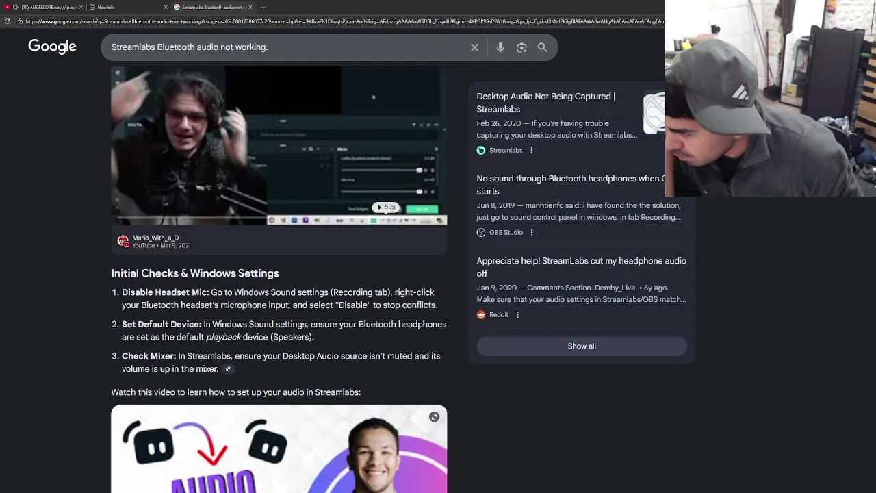Click the 'Show all' button

(582, 346)
